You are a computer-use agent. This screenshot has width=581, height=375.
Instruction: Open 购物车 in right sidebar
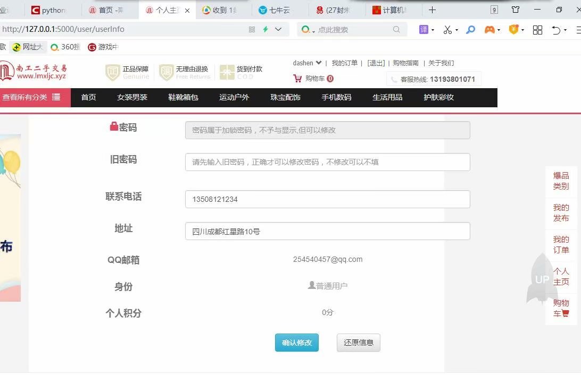tap(561, 308)
